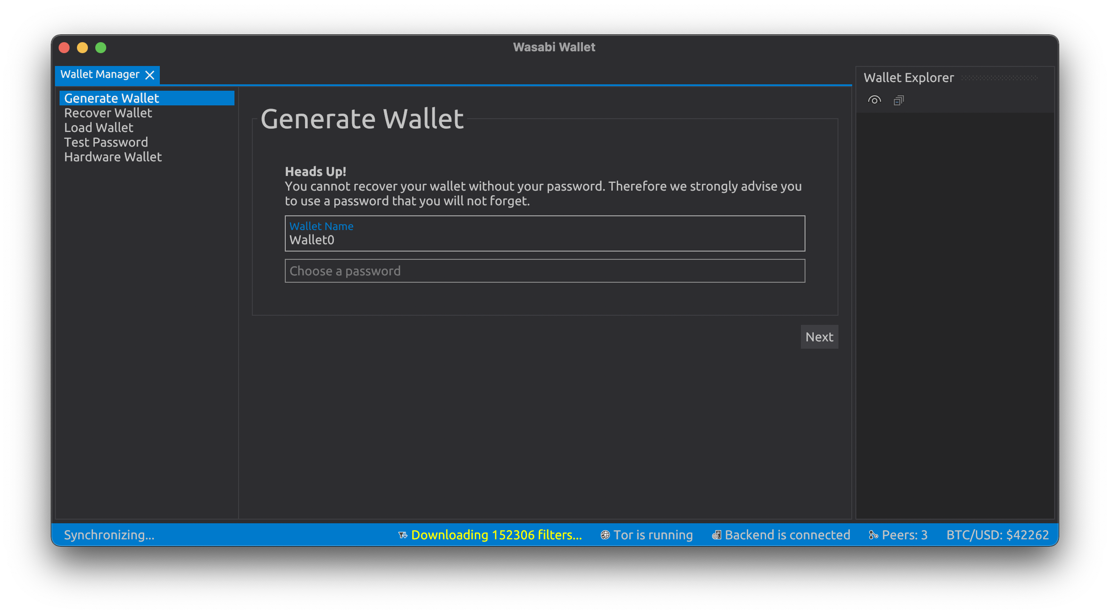Click the filter download icon in the status bar
The image size is (1110, 614).
402,535
